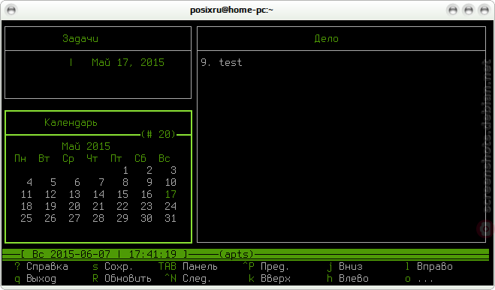The image size is (495, 290).
Task: Select day 9 in the calendar
Action: coord(149,182)
